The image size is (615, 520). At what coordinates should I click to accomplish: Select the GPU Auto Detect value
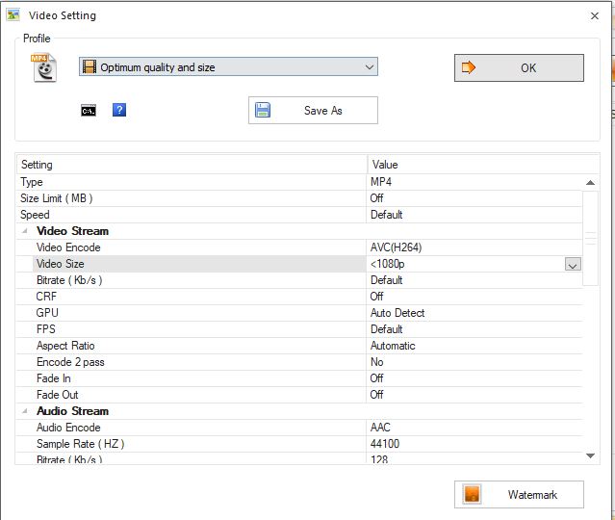(397, 313)
